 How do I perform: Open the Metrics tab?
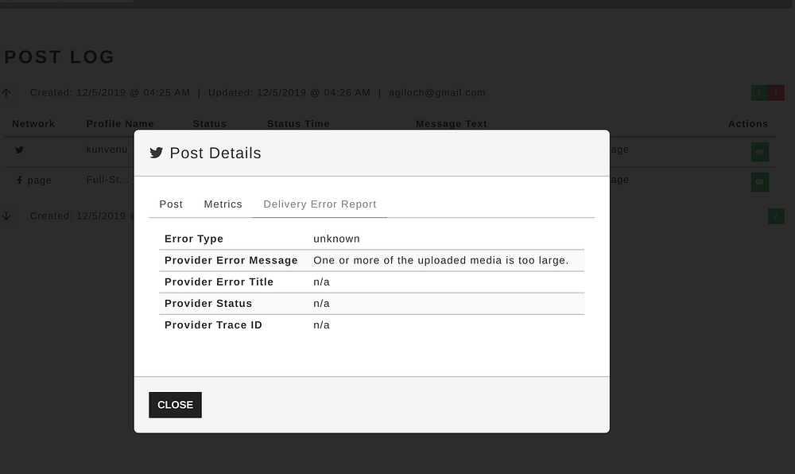click(x=223, y=204)
